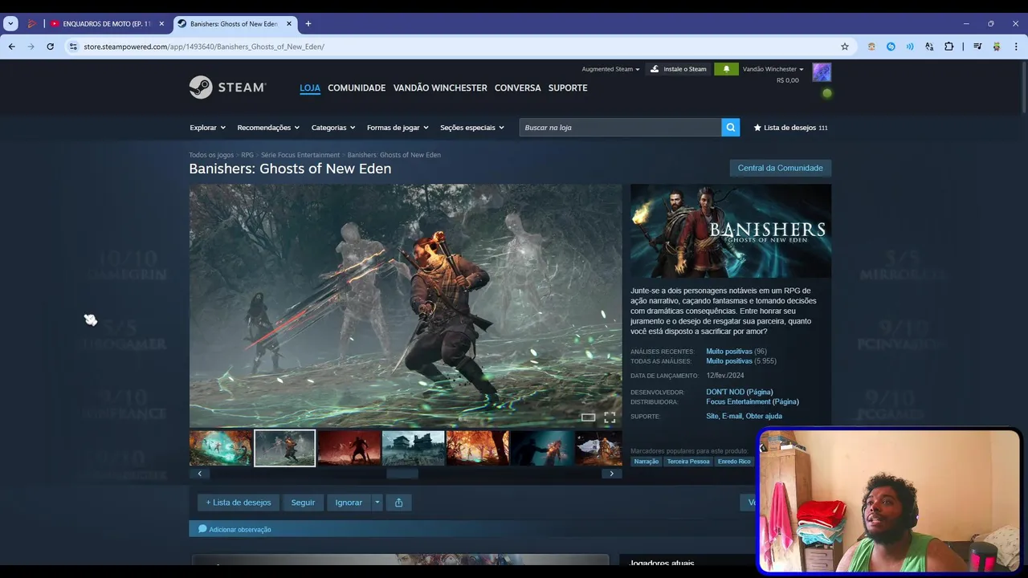The image size is (1028, 578).
Task: Click the Terceira Pessoa tag
Action: [x=688, y=462]
